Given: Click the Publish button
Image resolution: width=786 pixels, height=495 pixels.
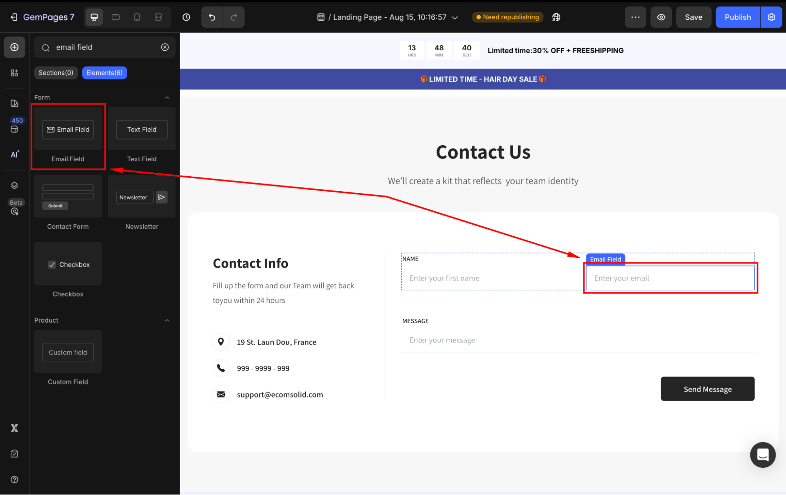Looking at the screenshot, I should 737,17.
